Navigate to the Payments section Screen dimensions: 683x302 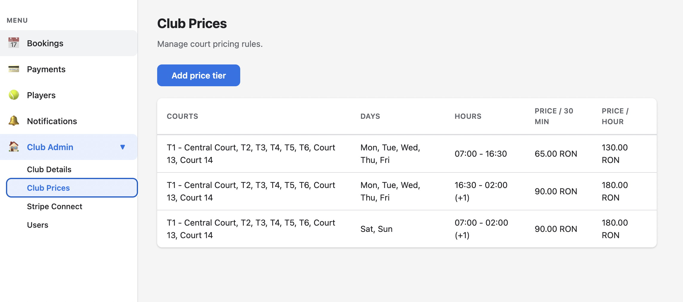(x=46, y=69)
